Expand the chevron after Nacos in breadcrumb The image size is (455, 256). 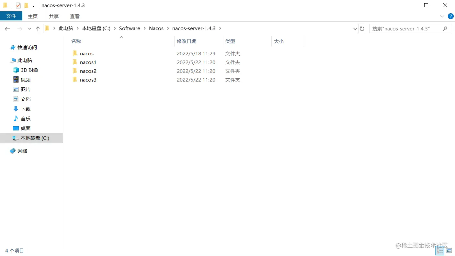pos(168,28)
